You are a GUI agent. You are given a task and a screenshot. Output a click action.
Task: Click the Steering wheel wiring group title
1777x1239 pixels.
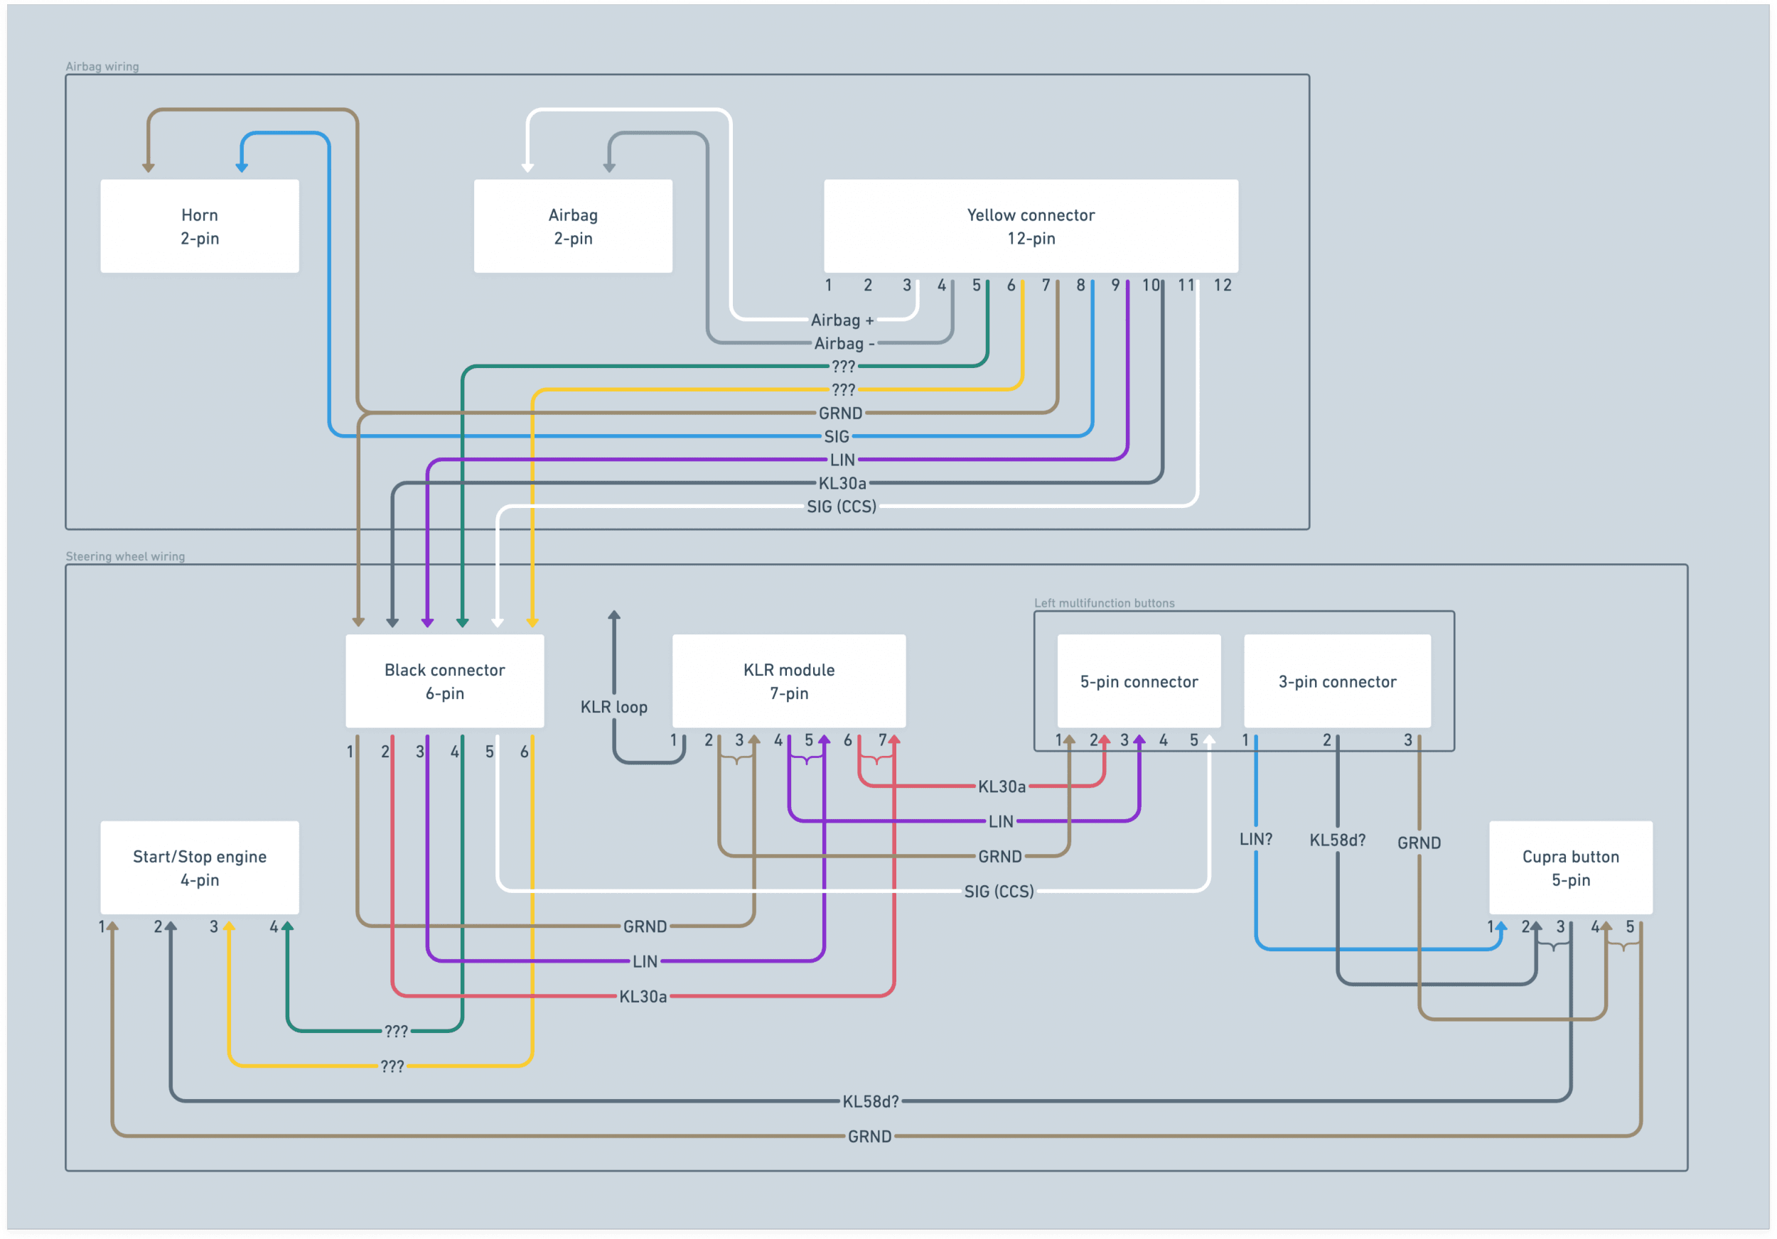pyautogui.click(x=125, y=556)
